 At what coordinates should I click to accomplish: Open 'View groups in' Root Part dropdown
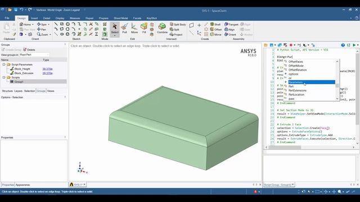pos(34,55)
